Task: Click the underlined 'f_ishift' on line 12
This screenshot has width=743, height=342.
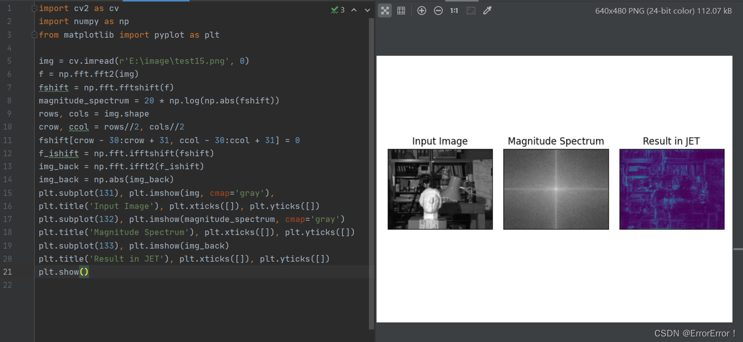Action: pyautogui.click(x=59, y=153)
